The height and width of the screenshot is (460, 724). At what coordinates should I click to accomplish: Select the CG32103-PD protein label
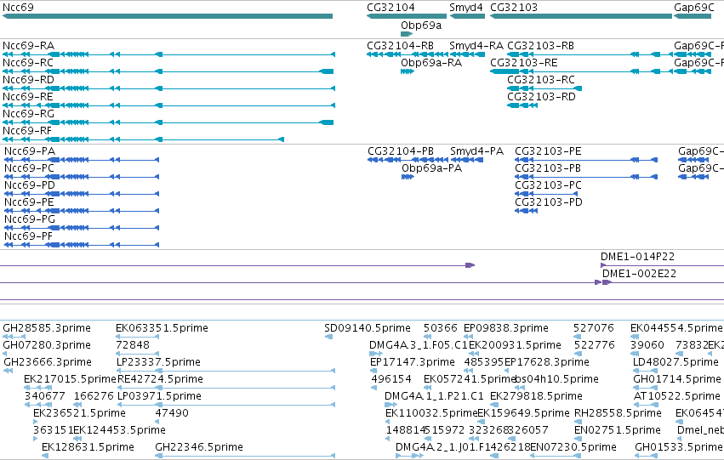pos(549,202)
